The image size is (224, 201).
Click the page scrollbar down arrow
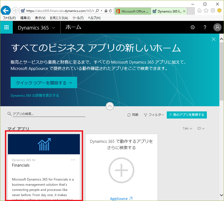click(x=222, y=195)
